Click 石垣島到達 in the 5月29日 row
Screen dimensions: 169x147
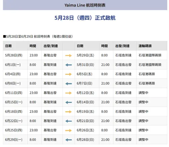click(123, 55)
